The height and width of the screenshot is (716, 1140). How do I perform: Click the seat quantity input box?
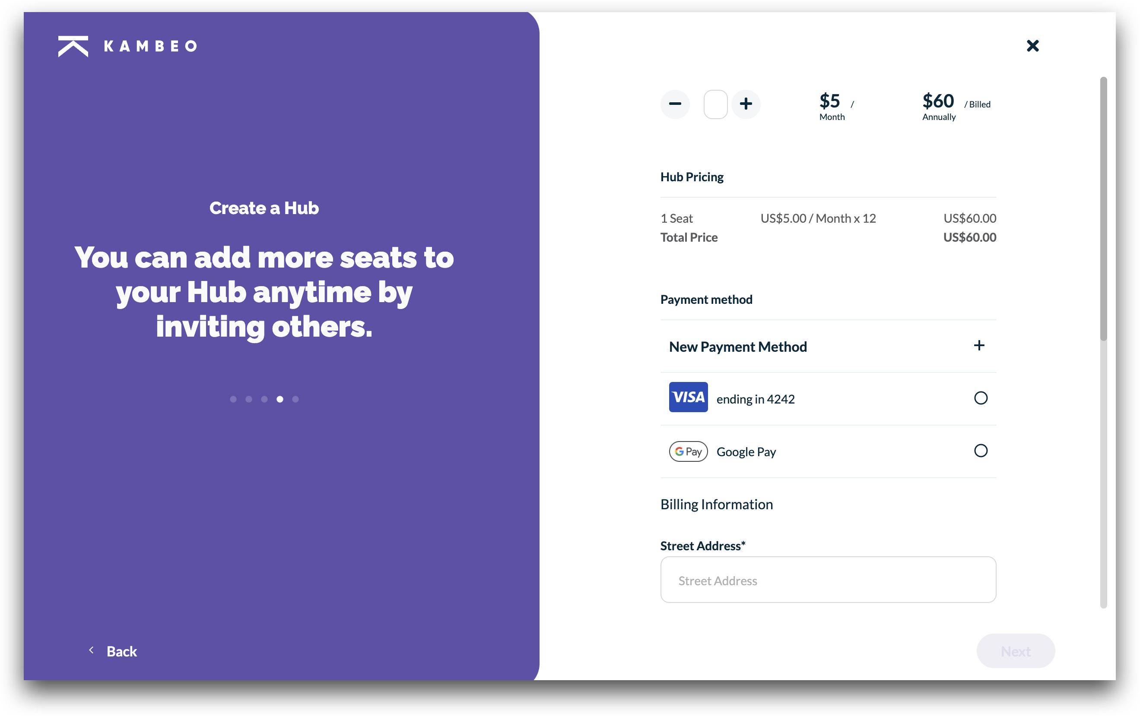coord(715,104)
